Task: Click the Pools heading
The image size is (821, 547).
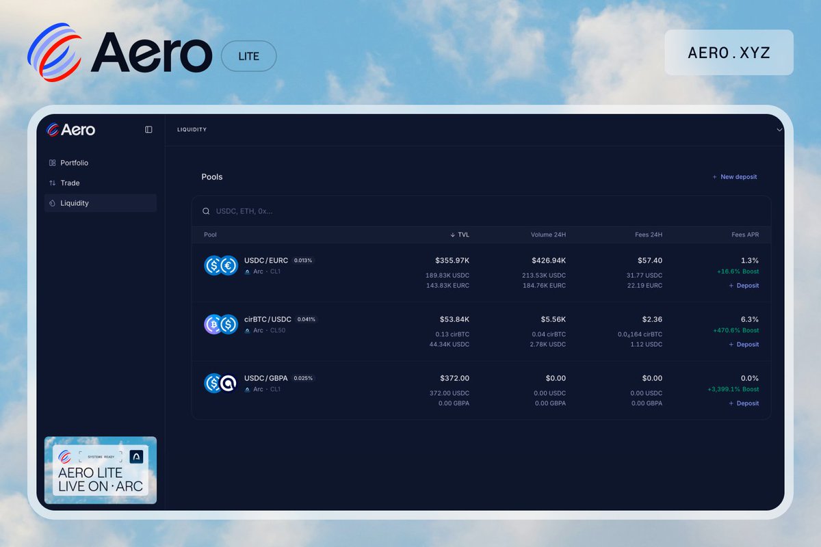Action: (x=212, y=176)
